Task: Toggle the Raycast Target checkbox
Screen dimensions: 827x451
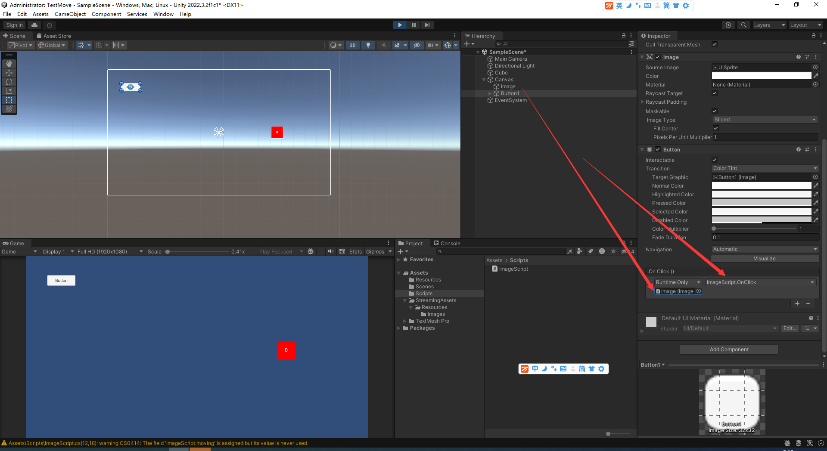Action: coord(714,93)
